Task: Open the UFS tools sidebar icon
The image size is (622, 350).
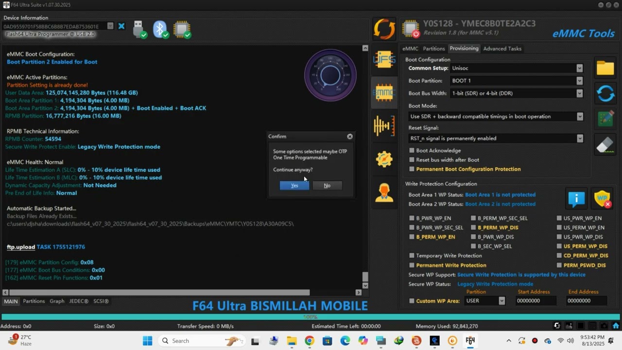Action: pyautogui.click(x=384, y=60)
